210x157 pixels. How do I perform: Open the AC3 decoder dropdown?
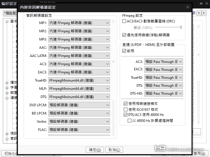[x=79, y=64]
